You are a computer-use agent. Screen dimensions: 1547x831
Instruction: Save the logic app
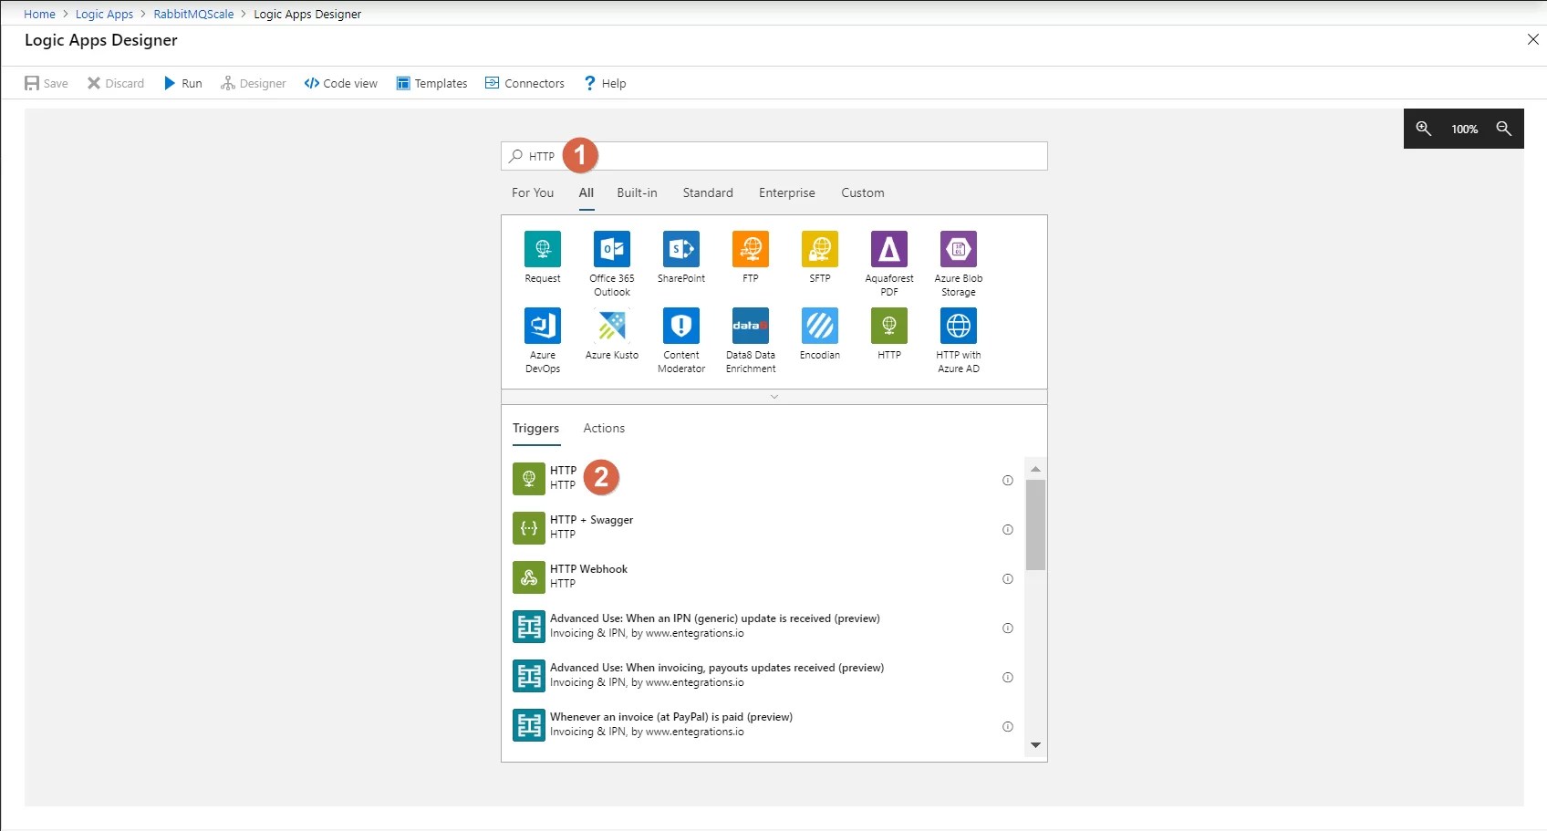pos(47,83)
